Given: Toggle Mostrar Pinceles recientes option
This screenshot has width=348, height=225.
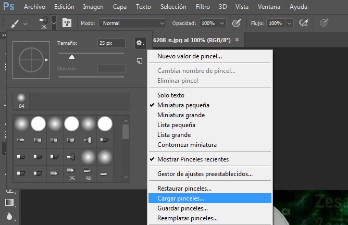Looking at the screenshot, I should [193, 159].
